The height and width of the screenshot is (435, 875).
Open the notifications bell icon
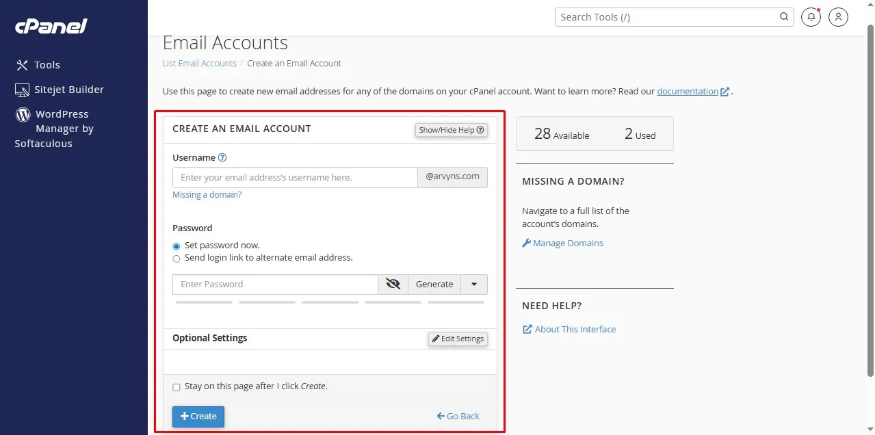(x=810, y=16)
